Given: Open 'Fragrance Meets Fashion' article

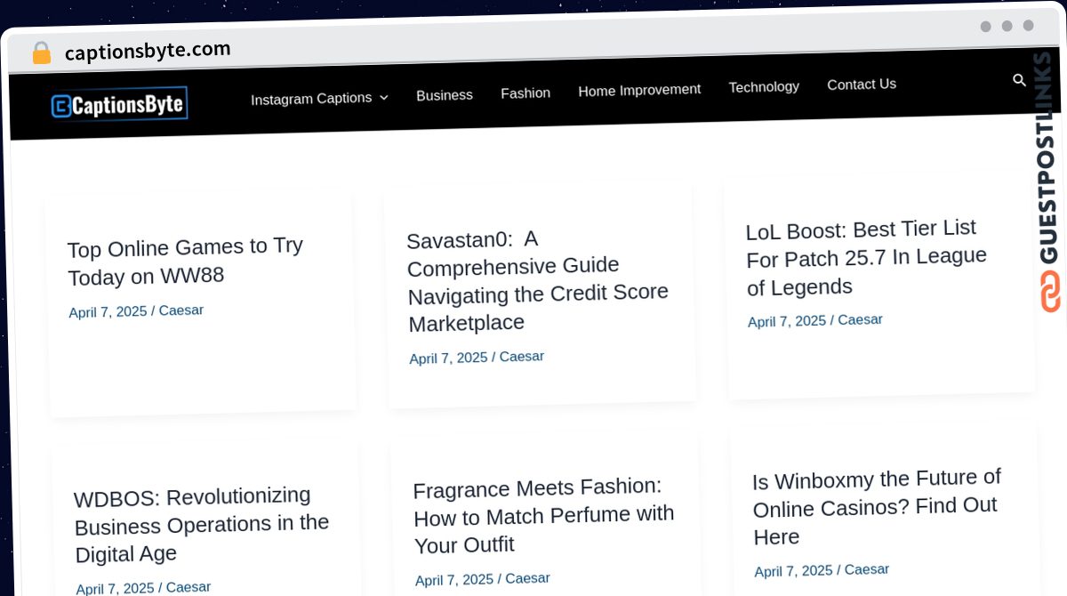Looking at the screenshot, I should [543, 515].
